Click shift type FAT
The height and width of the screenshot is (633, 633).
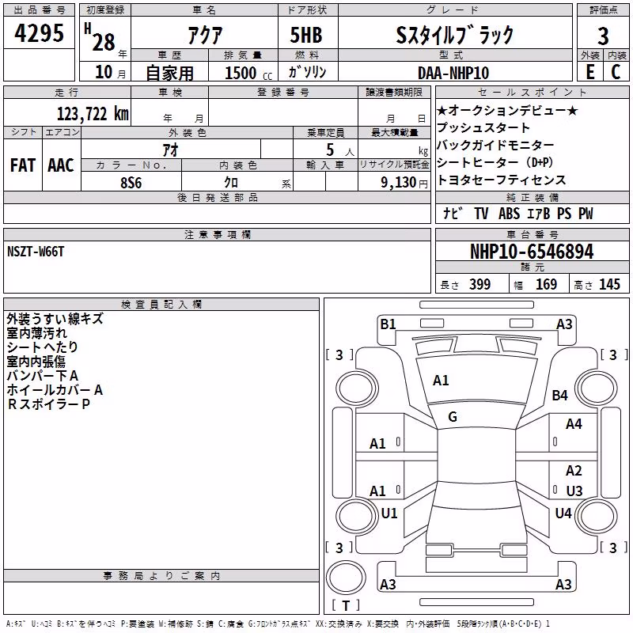coord(23,165)
